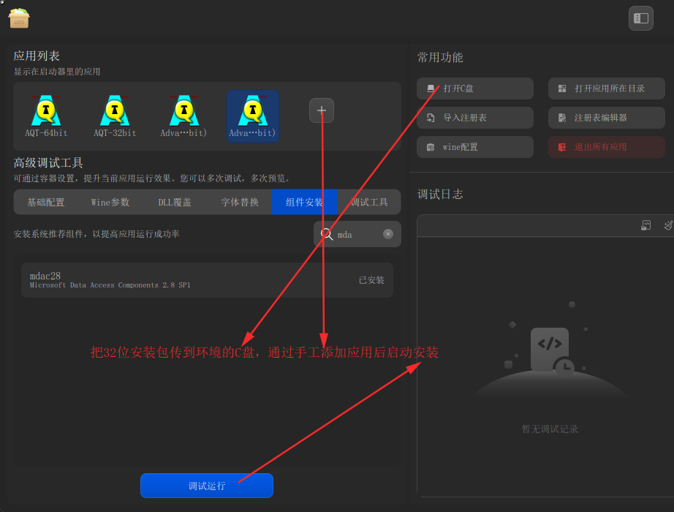Select the AQT-64bit app icon
The width and height of the screenshot is (674, 512).
(x=47, y=116)
